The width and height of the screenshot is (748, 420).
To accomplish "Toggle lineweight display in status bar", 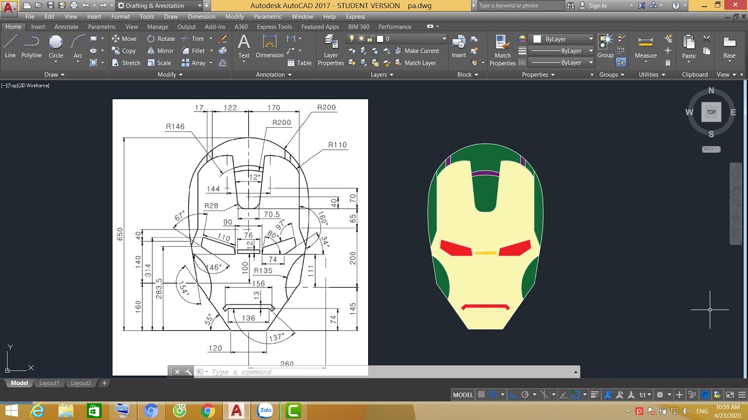I will point(595,395).
